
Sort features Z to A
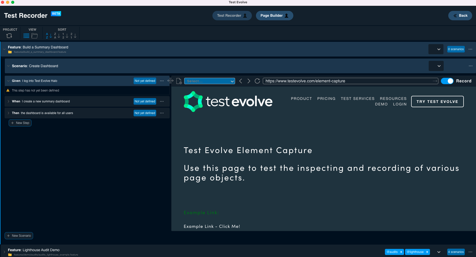[57, 36]
